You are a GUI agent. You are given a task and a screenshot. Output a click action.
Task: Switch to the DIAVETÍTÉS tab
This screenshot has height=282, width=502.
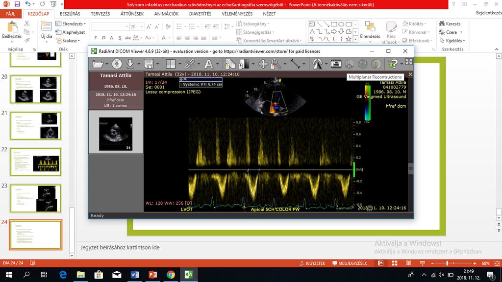200,14
